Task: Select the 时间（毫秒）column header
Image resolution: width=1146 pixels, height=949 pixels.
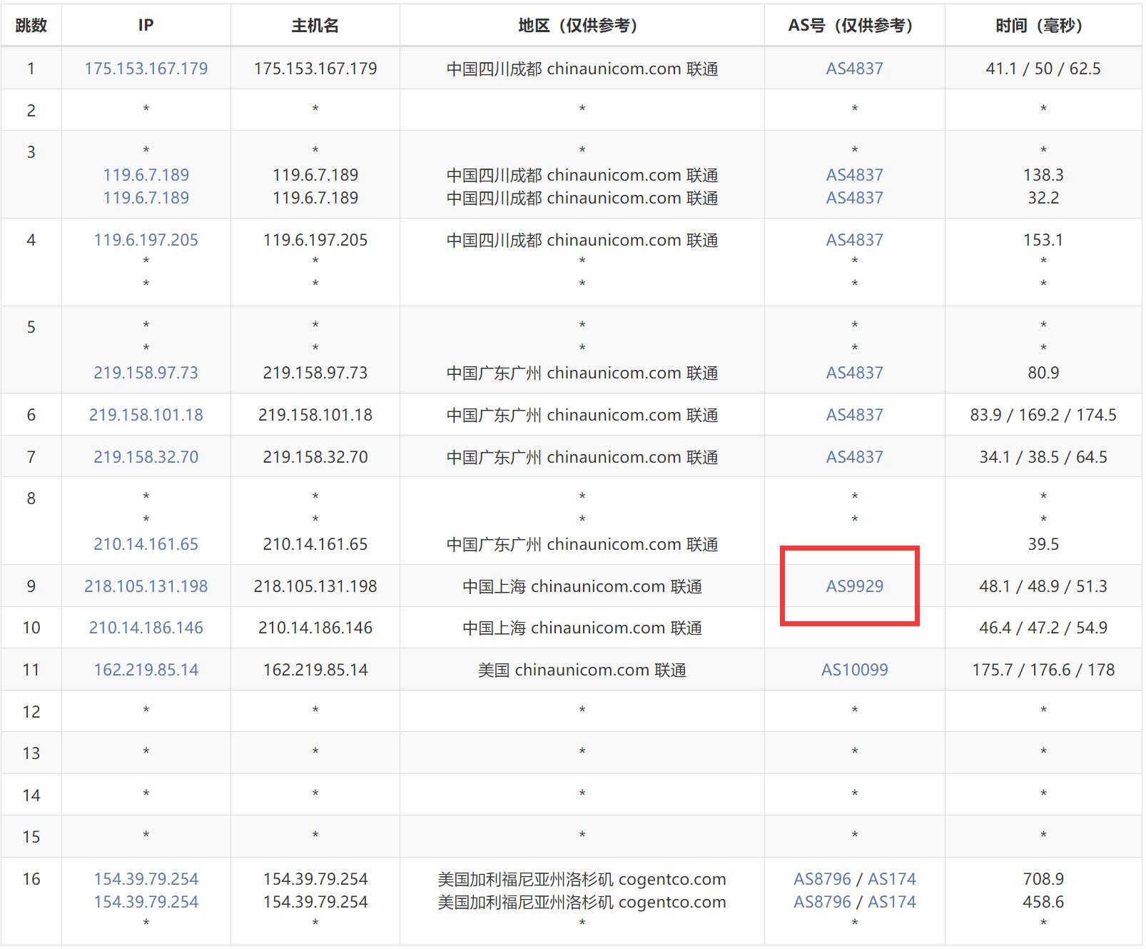Action: (1043, 26)
